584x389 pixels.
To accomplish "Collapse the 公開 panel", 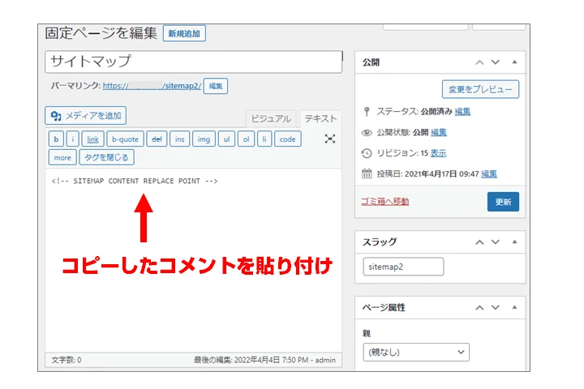I will (x=514, y=62).
